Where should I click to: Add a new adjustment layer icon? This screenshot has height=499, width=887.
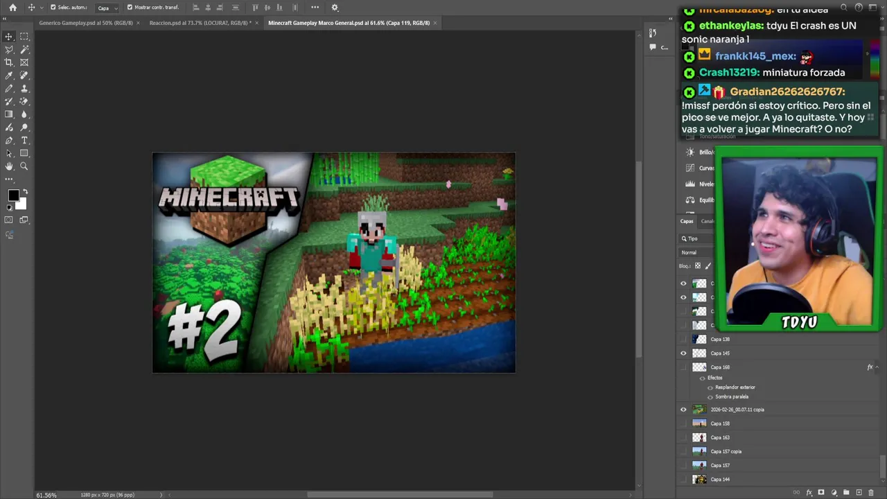pyautogui.click(x=834, y=493)
